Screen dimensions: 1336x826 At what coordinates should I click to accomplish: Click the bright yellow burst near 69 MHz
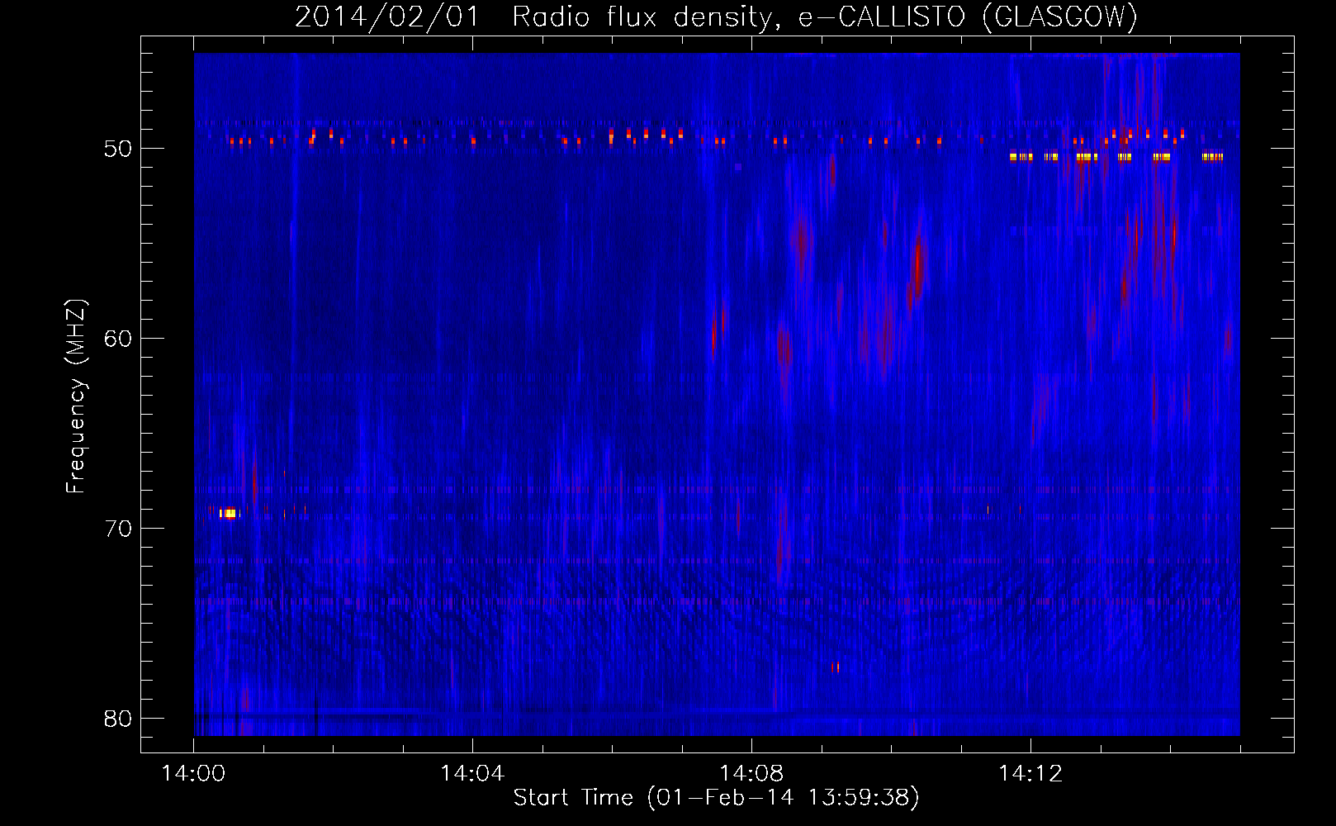pos(229,514)
